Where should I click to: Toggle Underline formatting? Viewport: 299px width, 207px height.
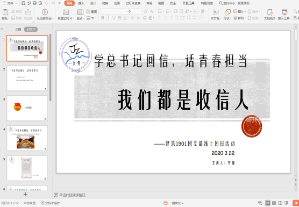(x=114, y=18)
